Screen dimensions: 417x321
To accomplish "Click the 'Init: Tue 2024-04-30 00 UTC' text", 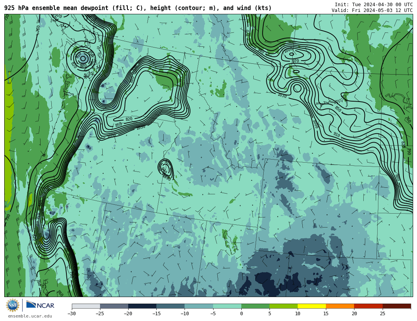I will tap(374, 5).
